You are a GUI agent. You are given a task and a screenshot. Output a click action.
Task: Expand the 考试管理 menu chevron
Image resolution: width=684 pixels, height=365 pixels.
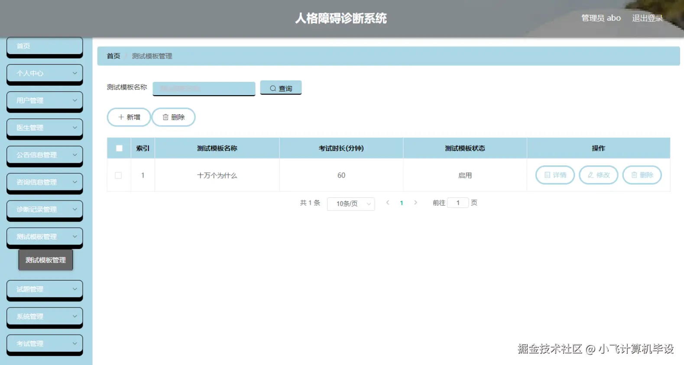tap(75, 343)
